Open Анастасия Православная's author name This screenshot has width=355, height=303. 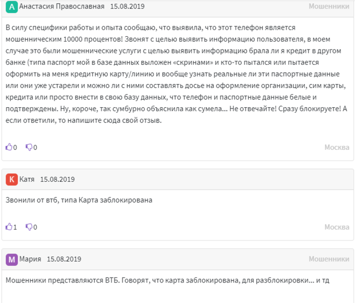coord(61,7)
